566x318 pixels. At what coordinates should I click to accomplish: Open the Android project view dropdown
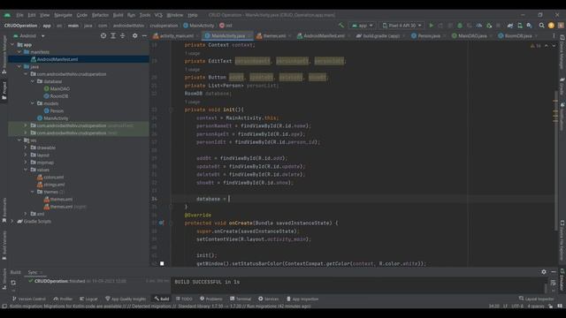[x=29, y=35]
